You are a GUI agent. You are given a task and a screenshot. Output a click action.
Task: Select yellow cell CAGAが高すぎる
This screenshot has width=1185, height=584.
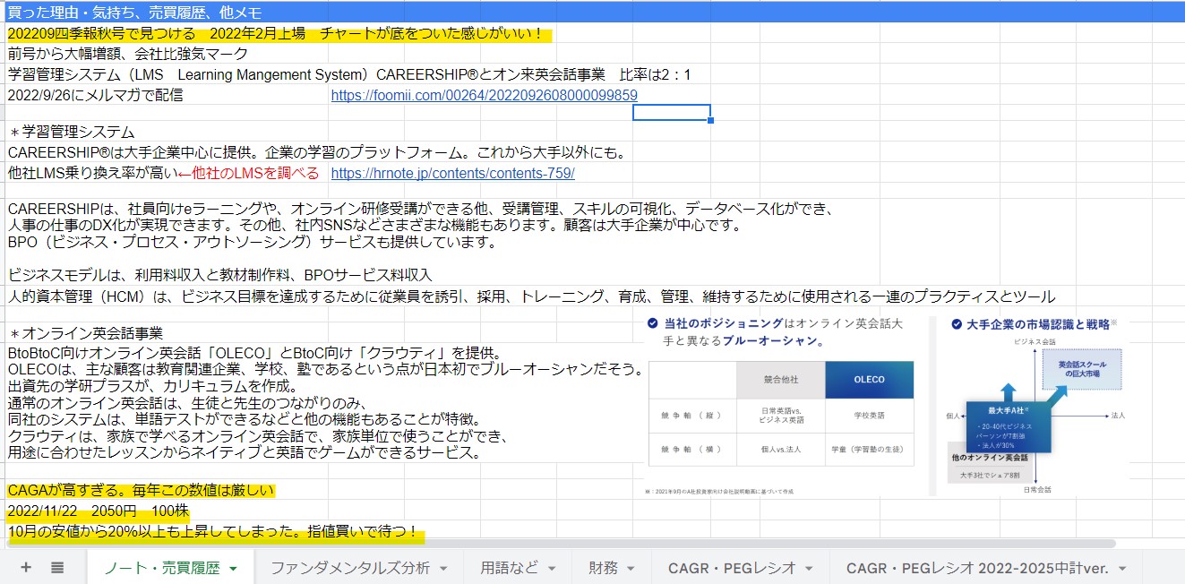[x=141, y=491]
